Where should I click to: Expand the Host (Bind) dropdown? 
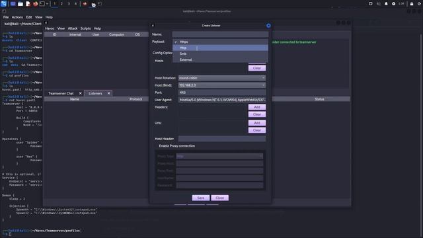(222, 85)
